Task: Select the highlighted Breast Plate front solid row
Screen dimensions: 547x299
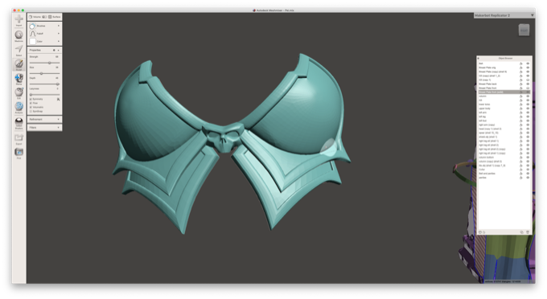Action: coord(504,92)
